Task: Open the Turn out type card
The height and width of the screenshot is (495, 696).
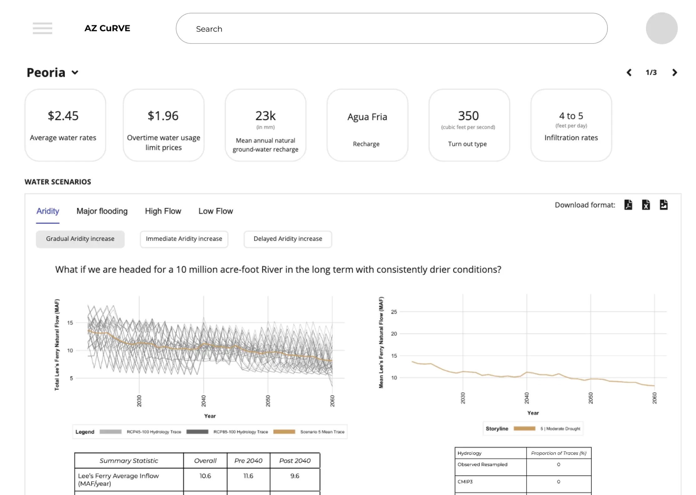Action: pyautogui.click(x=469, y=125)
